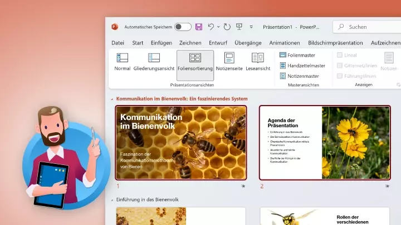401x225 pixels.
Task: Open the Gliederungsansicht view
Action: [x=154, y=62]
